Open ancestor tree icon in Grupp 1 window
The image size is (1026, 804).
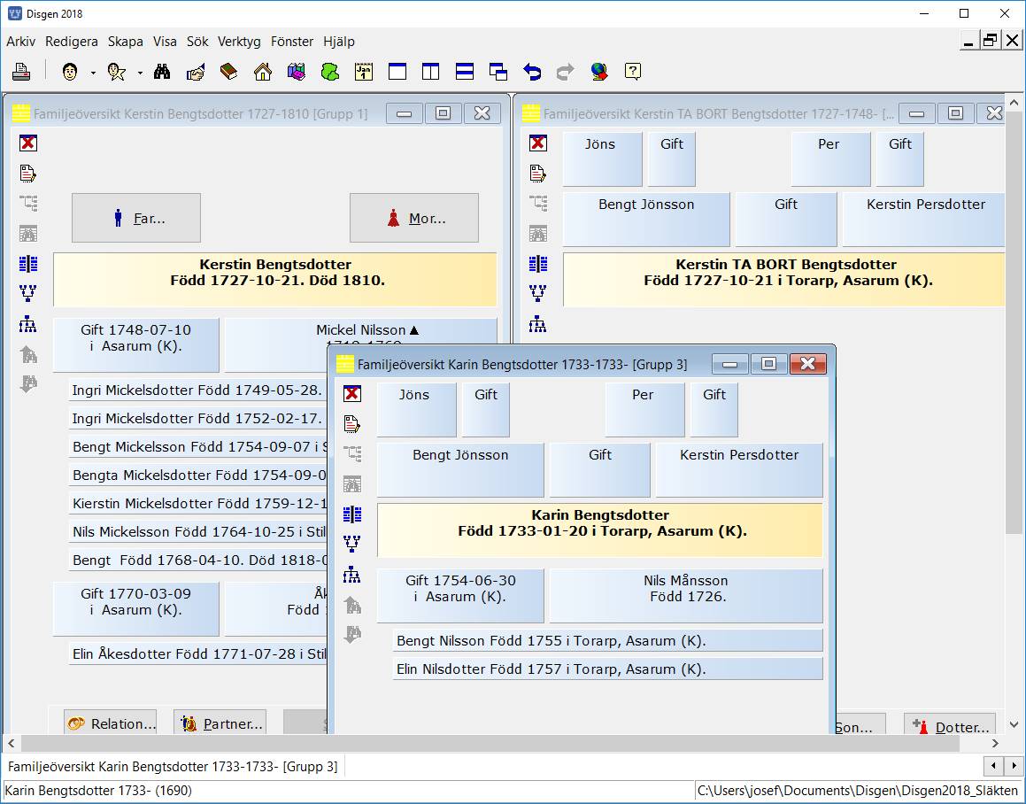28,293
